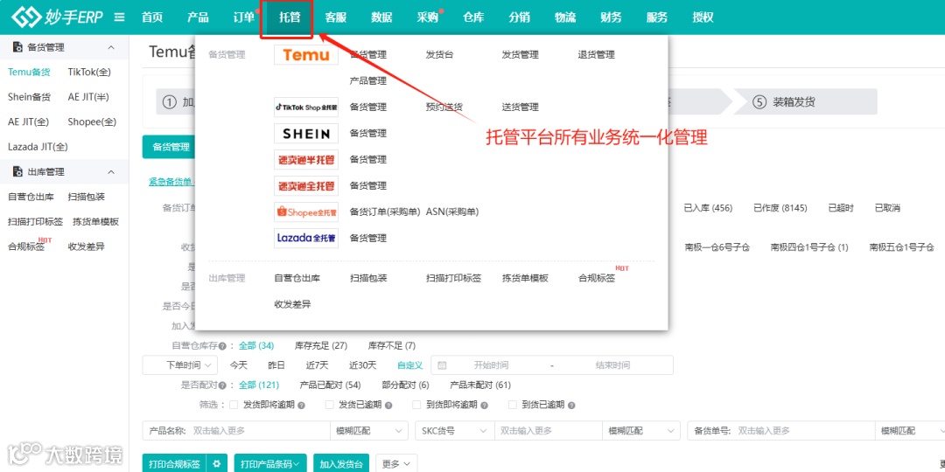Check the 到货即将逾期 filter checkbox
This screenshot has width=945, height=472.
pos(416,405)
